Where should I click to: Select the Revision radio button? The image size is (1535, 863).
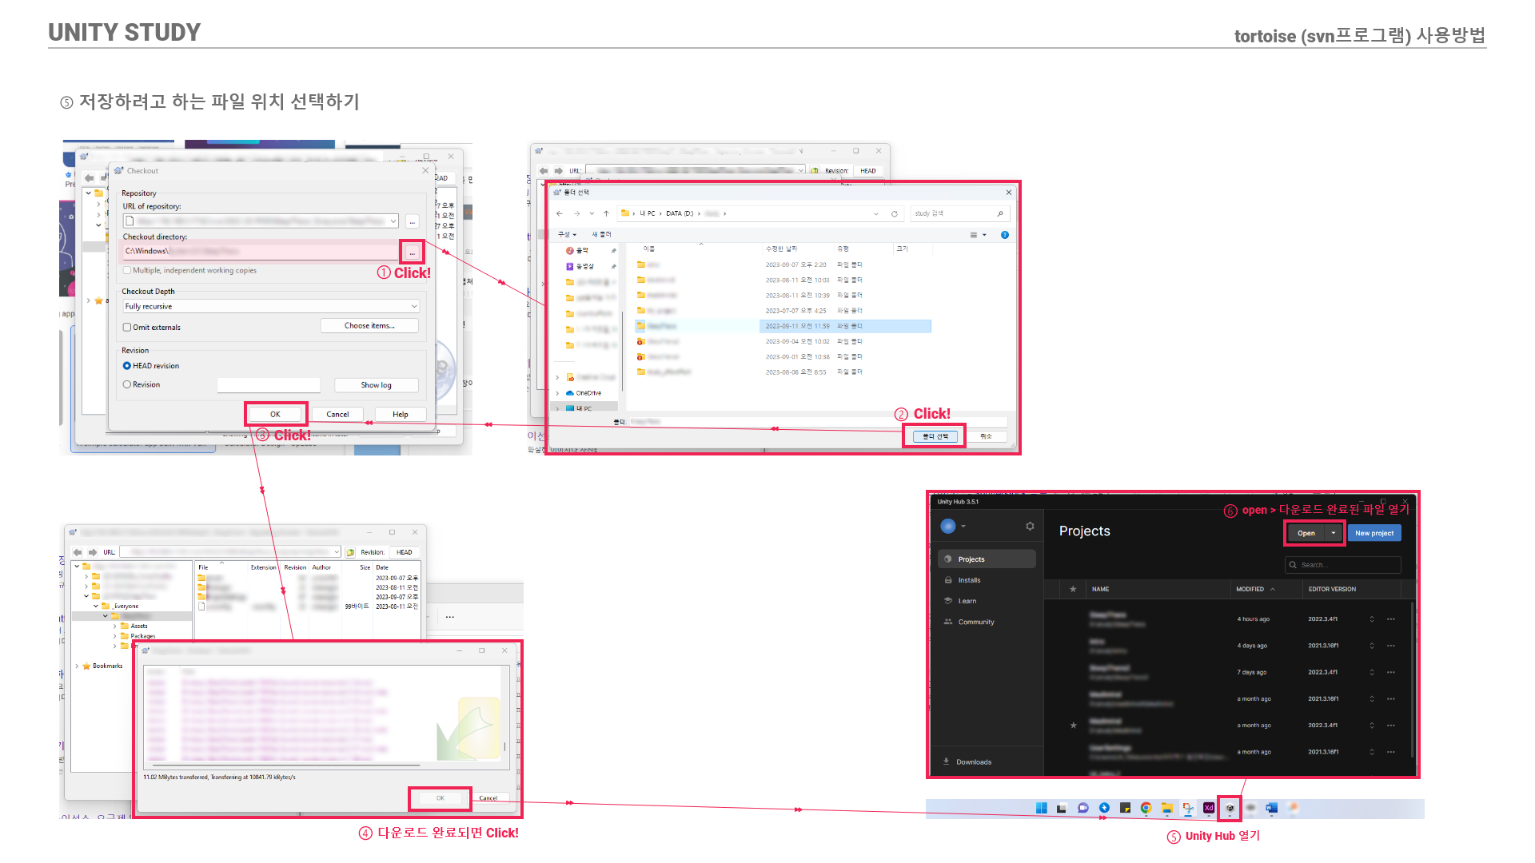tap(127, 384)
